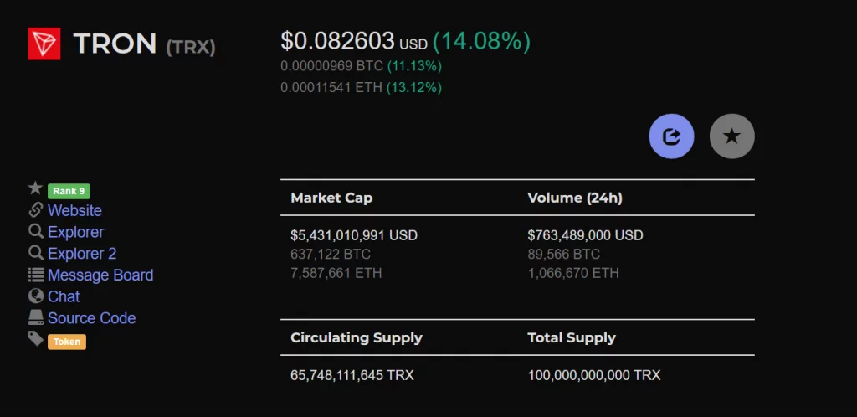Click the TRON (TRX) title text

click(x=144, y=44)
